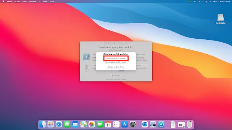232x130 pixels.
Task: Launch FaceTime from the Dock
Action: (100, 124)
